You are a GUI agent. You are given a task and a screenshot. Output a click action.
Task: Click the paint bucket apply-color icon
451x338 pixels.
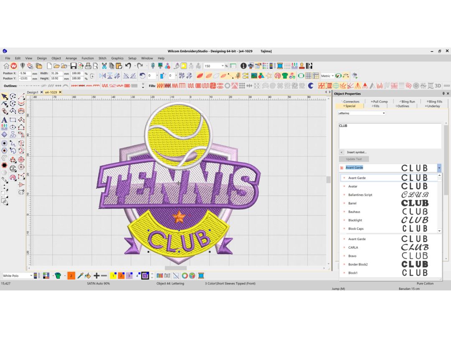[x=88, y=276]
